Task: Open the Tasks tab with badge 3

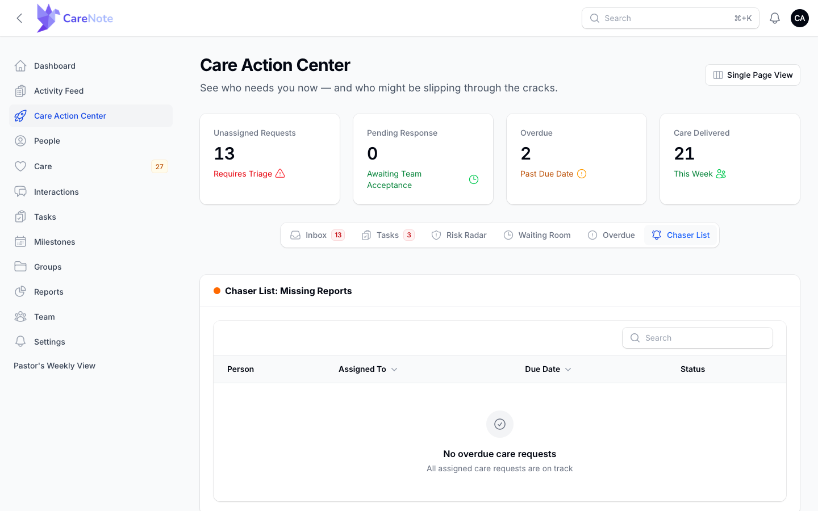Action: click(388, 235)
